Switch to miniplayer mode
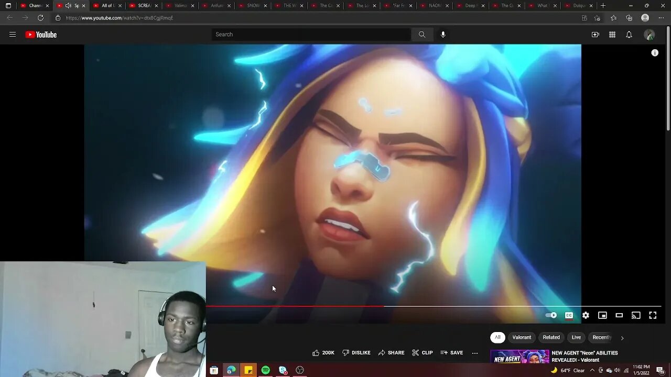The image size is (671, 377). 602,315
